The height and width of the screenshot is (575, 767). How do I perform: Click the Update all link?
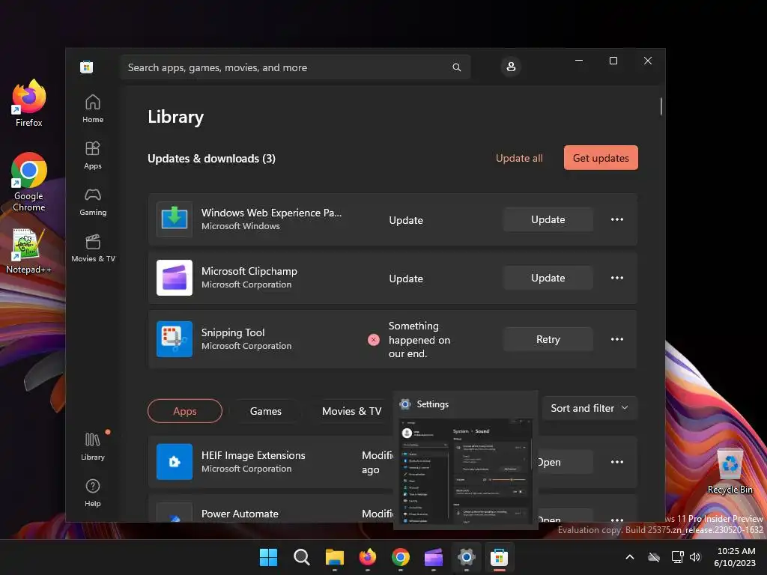tap(519, 158)
